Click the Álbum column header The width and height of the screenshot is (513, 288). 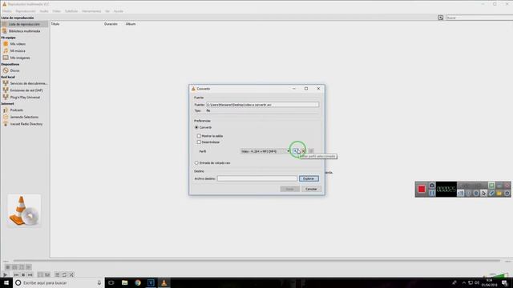[x=131, y=24]
